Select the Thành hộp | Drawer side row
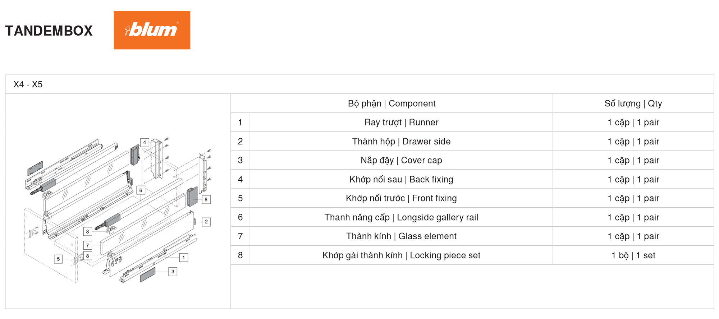 472,142
